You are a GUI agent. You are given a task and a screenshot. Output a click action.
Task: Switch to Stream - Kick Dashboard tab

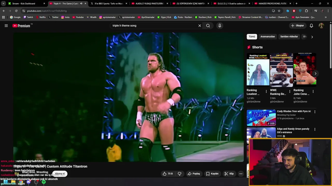pyautogui.click(x=27, y=4)
